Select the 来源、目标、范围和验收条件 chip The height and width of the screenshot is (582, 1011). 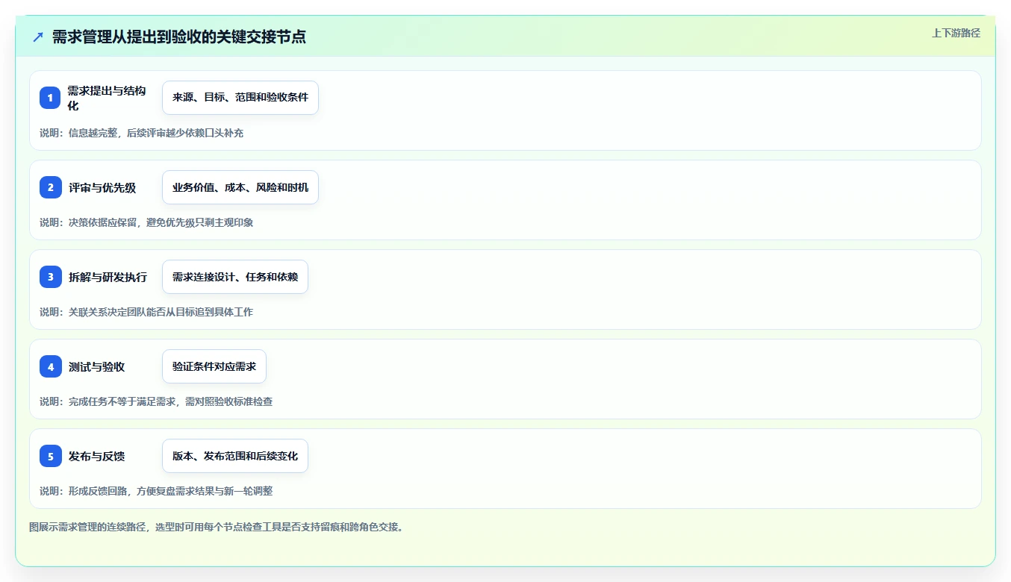coord(240,98)
